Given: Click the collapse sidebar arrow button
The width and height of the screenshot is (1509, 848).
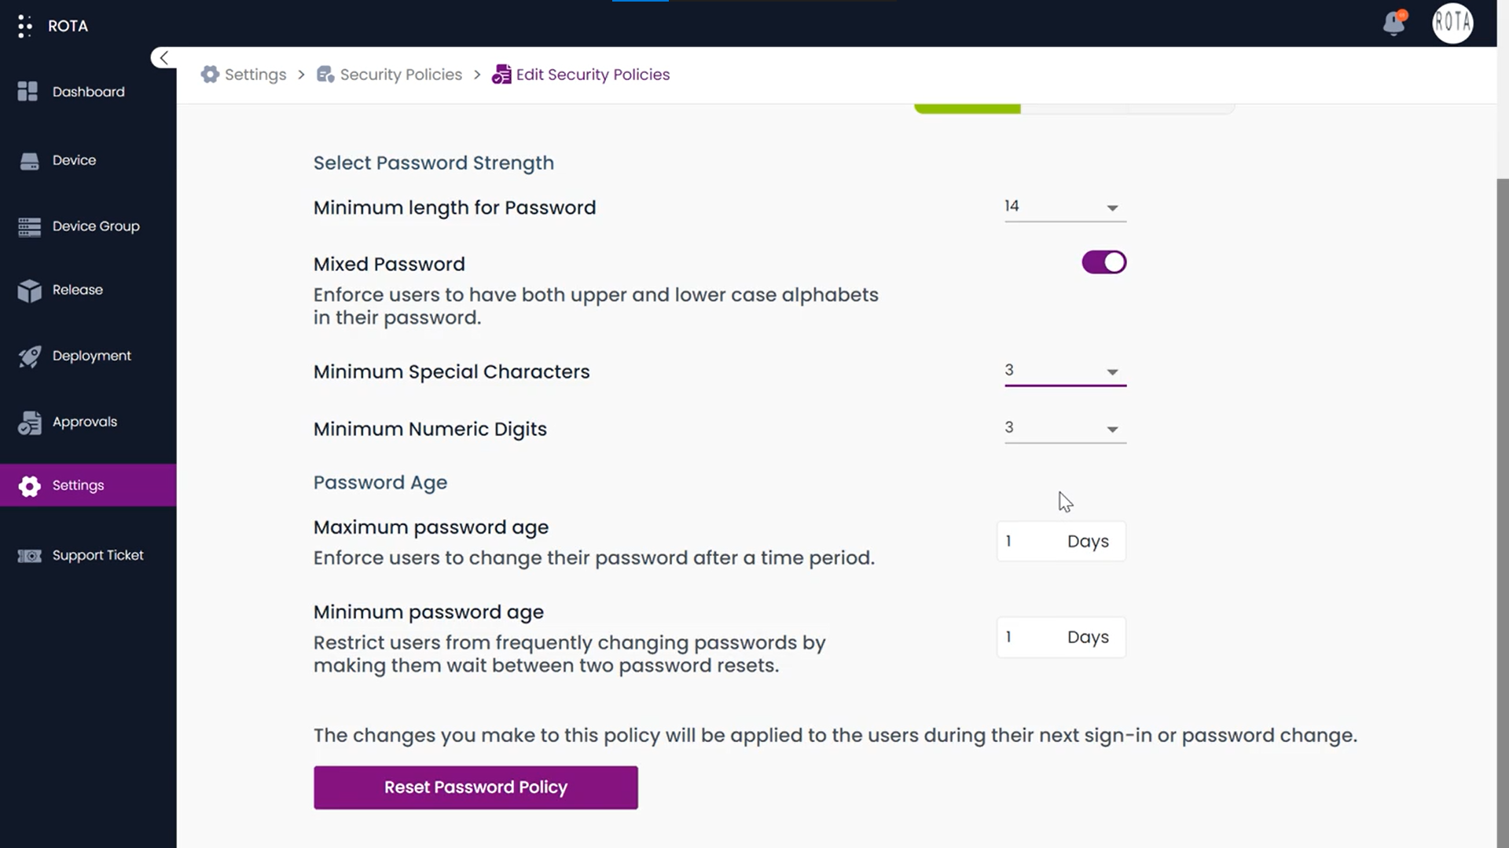Looking at the screenshot, I should click(163, 57).
